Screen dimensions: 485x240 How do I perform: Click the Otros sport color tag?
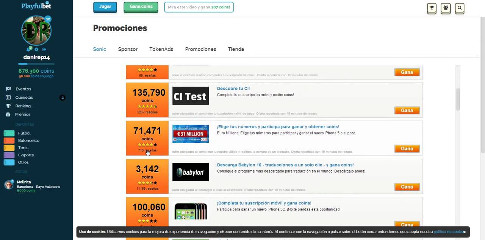pyautogui.click(x=9, y=162)
